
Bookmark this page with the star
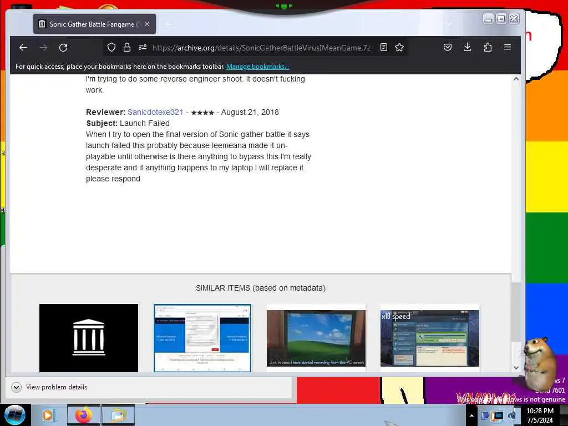coord(399,48)
